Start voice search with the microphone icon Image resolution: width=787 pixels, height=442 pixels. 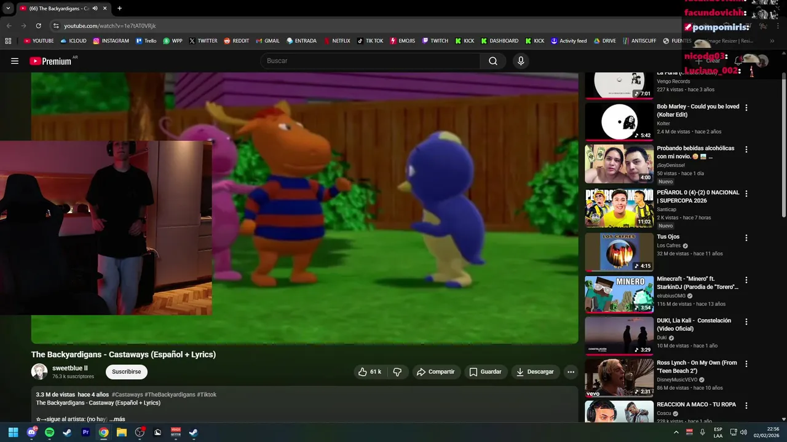click(x=521, y=61)
